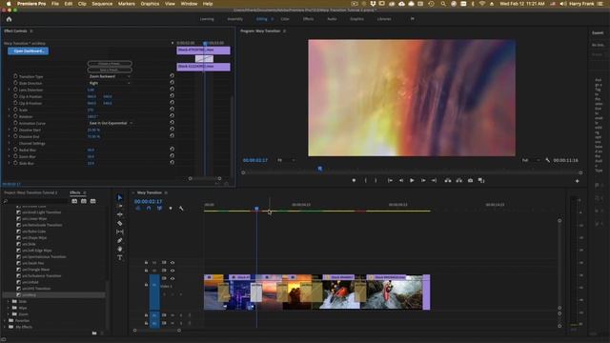Click the Choose a Preset button
This screenshot has height=343, width=610.
(x=110, y=64)
